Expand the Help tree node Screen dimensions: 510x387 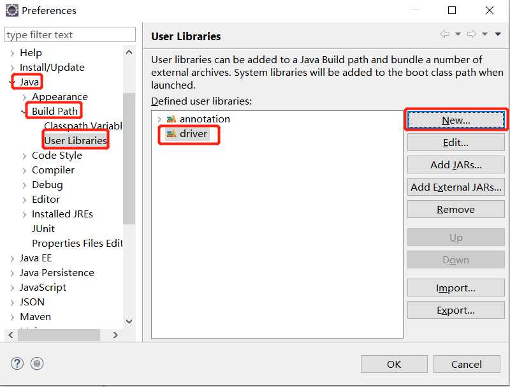click(12, 53)
